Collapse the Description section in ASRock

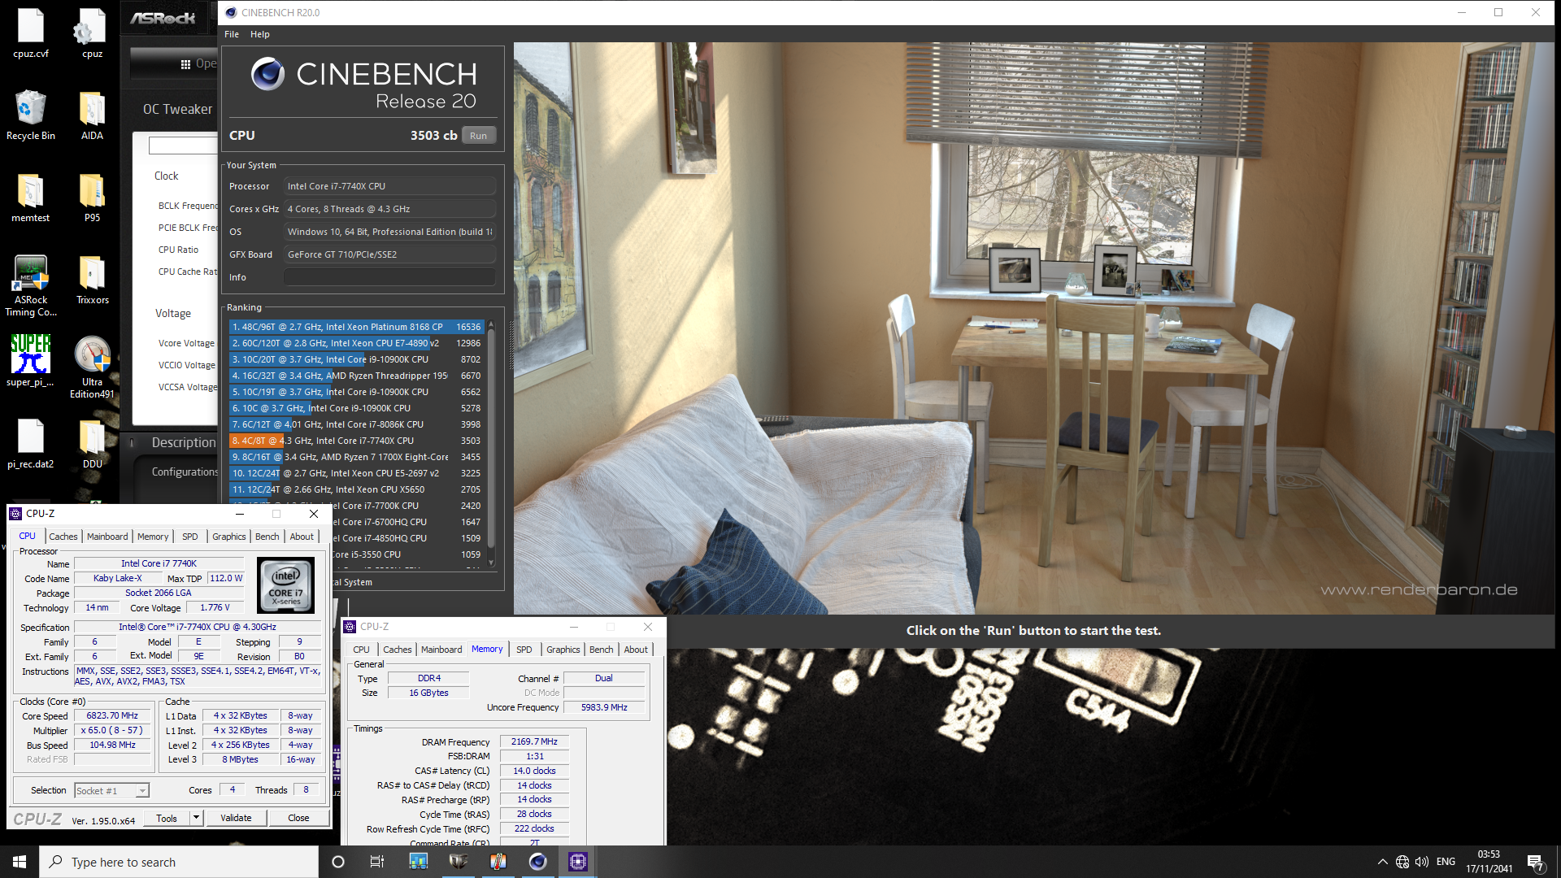click(133, 443)
